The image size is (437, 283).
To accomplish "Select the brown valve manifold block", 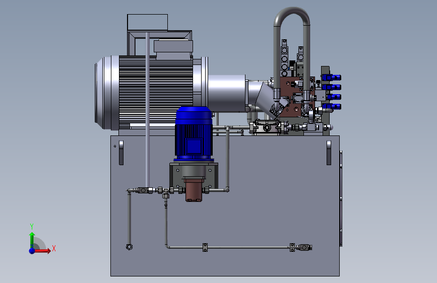I will tap(296, 96).
